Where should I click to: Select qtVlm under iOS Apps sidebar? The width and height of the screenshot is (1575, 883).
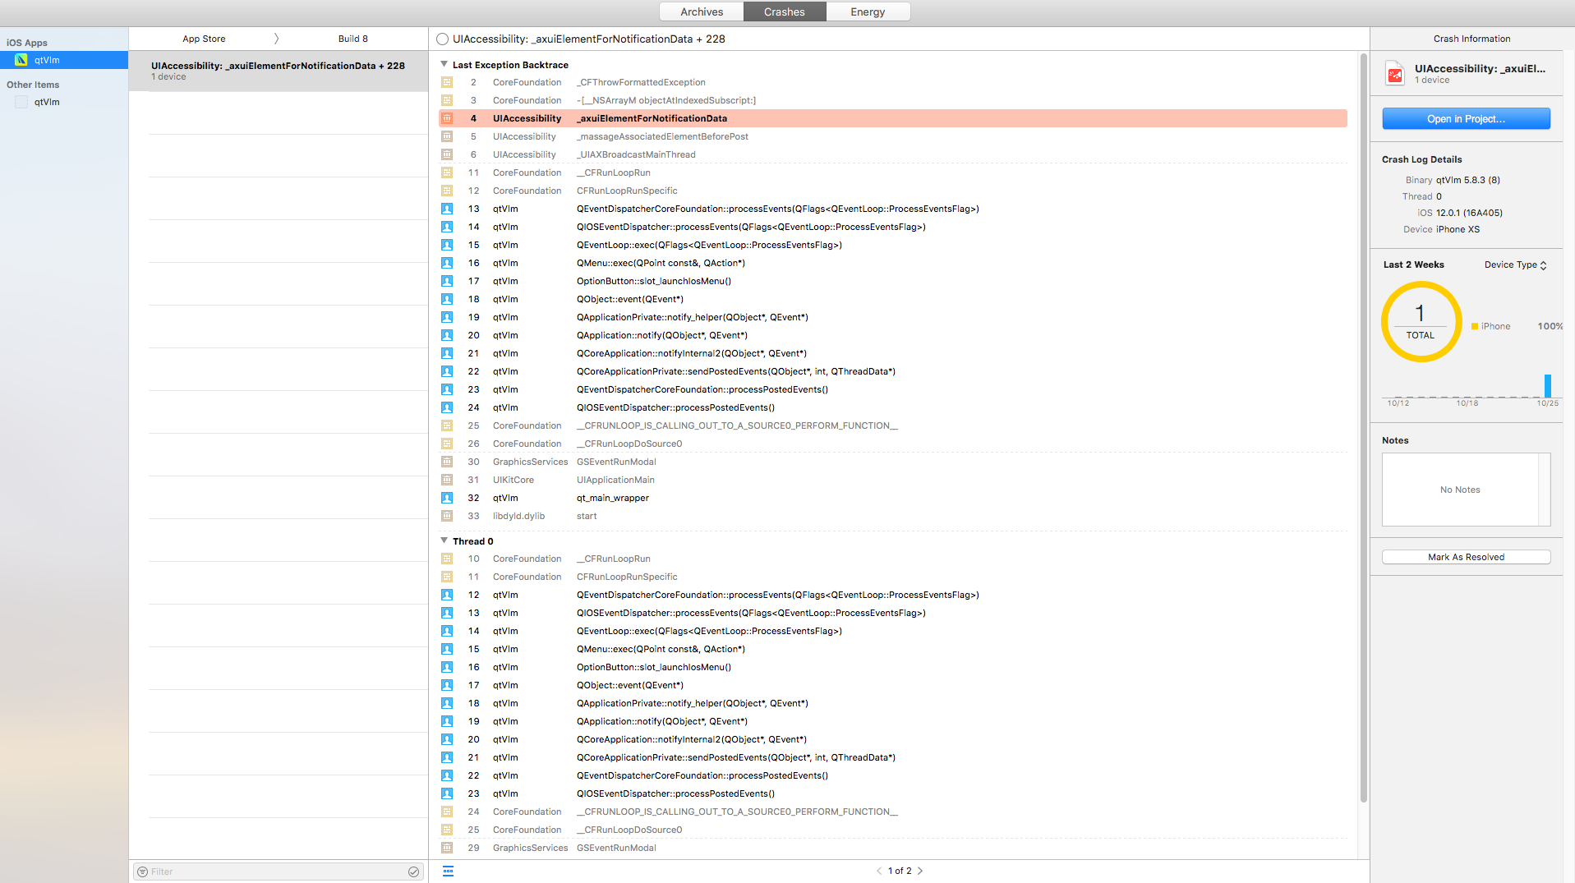[64, 60]
